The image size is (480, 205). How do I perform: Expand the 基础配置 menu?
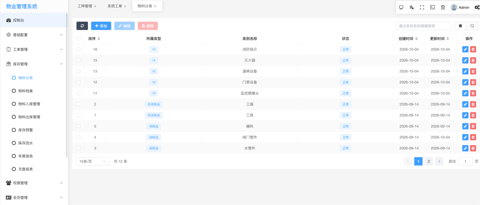coord(34,35)
